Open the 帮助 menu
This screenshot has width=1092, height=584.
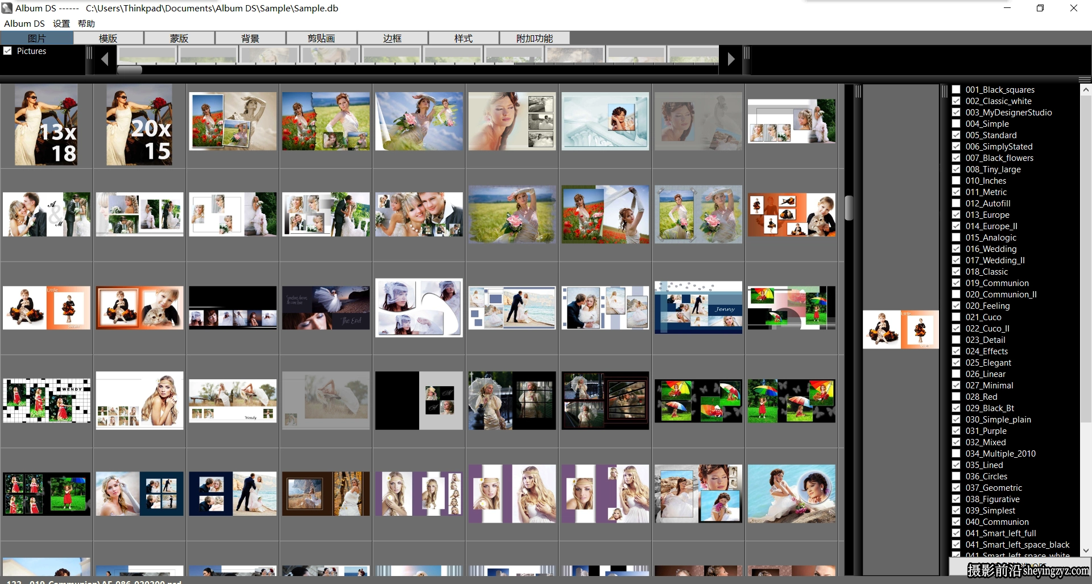pos(86,23)
